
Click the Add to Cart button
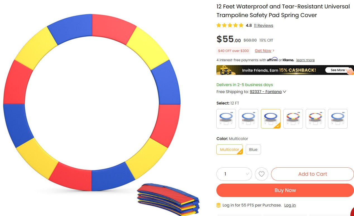(312, 174)
